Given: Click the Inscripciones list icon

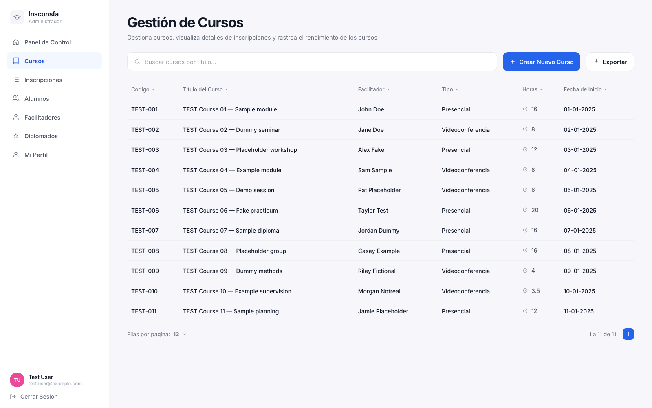Looking at the screenshot, I should pyautogui.click(x=16, y=80).
